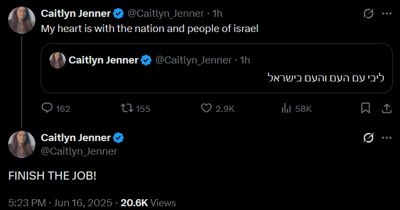Open the Caitlyn Jenner name on top tweet
Viewport: 400px width, 210px height.
coord(76,14)
